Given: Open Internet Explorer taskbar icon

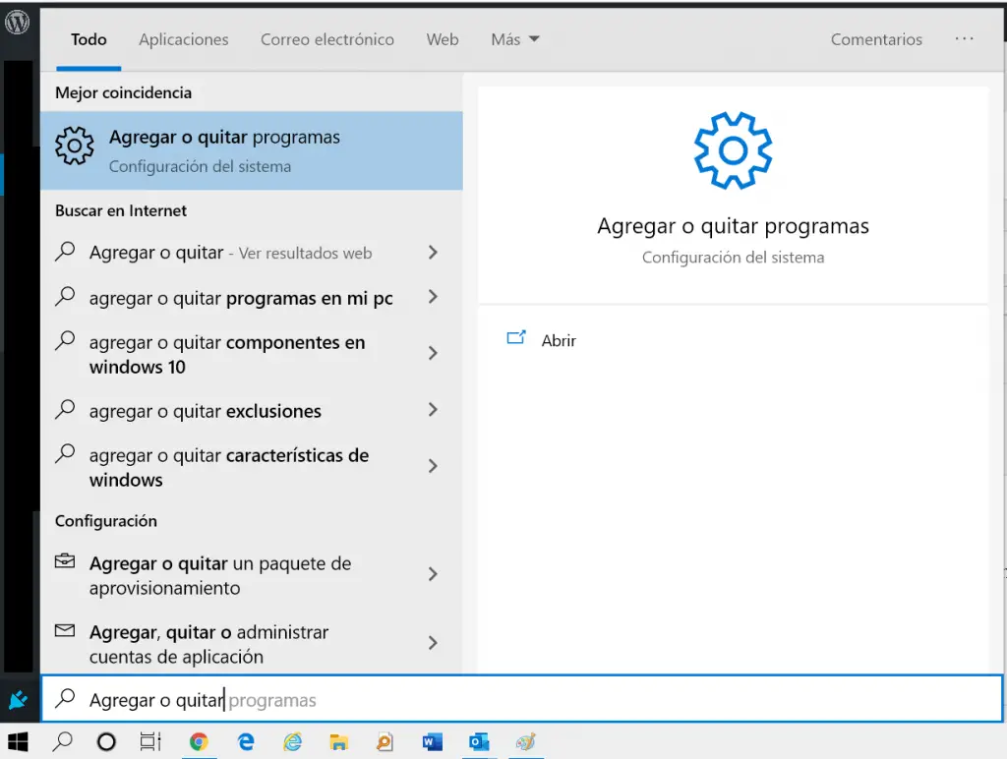Looking at the screenshot, I should pos(293,742).
